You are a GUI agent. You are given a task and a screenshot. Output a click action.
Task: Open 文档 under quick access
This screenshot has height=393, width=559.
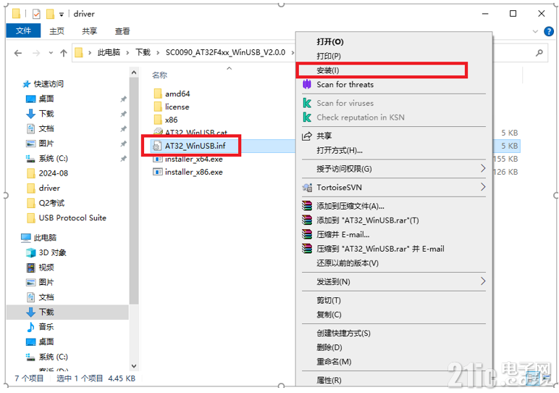[x=46, y=128]
